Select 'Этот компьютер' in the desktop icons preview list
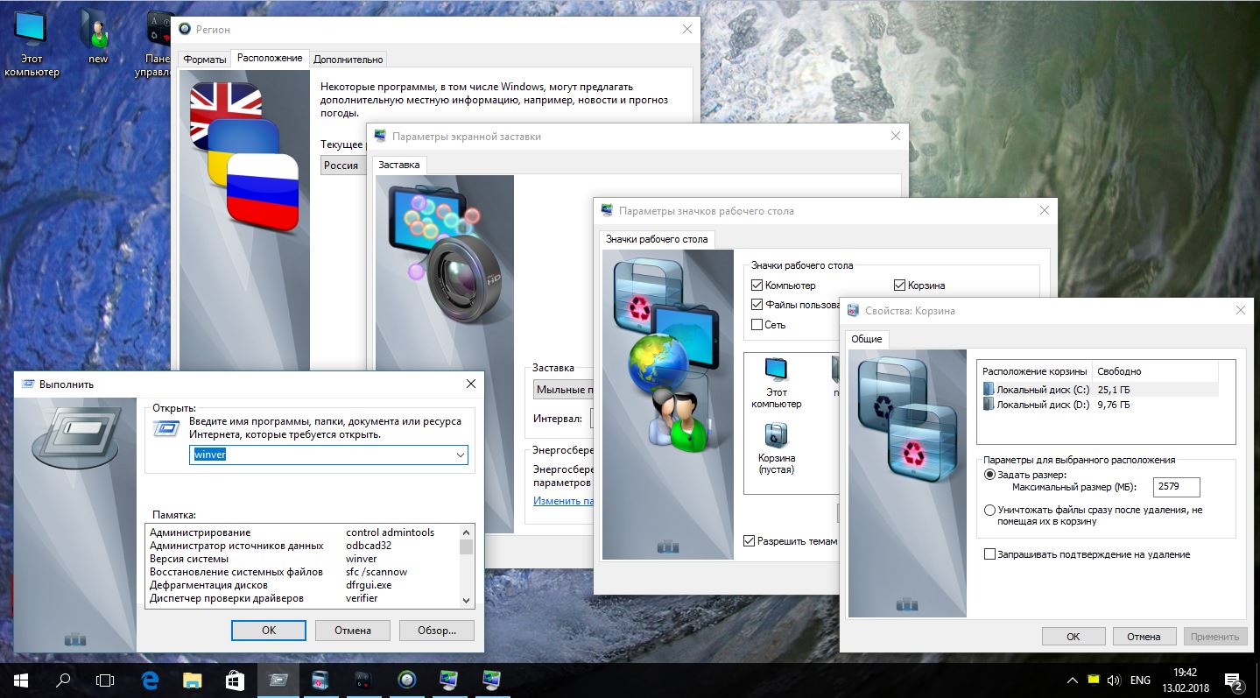This screenshot has width=1260, height=698. tap(776, 383)
